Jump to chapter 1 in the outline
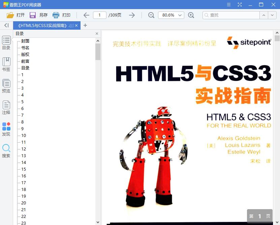Image resolution: width=280 pixels, height=225 pixels. tap(22, 75)
